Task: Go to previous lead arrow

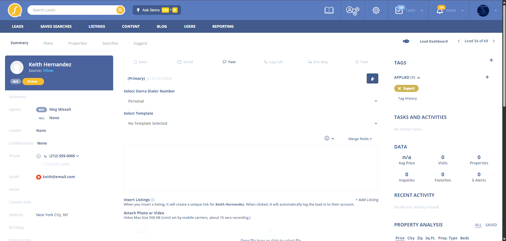Action: (x=459, y=41)
